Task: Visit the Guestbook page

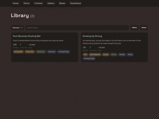Action: [76, 3]
